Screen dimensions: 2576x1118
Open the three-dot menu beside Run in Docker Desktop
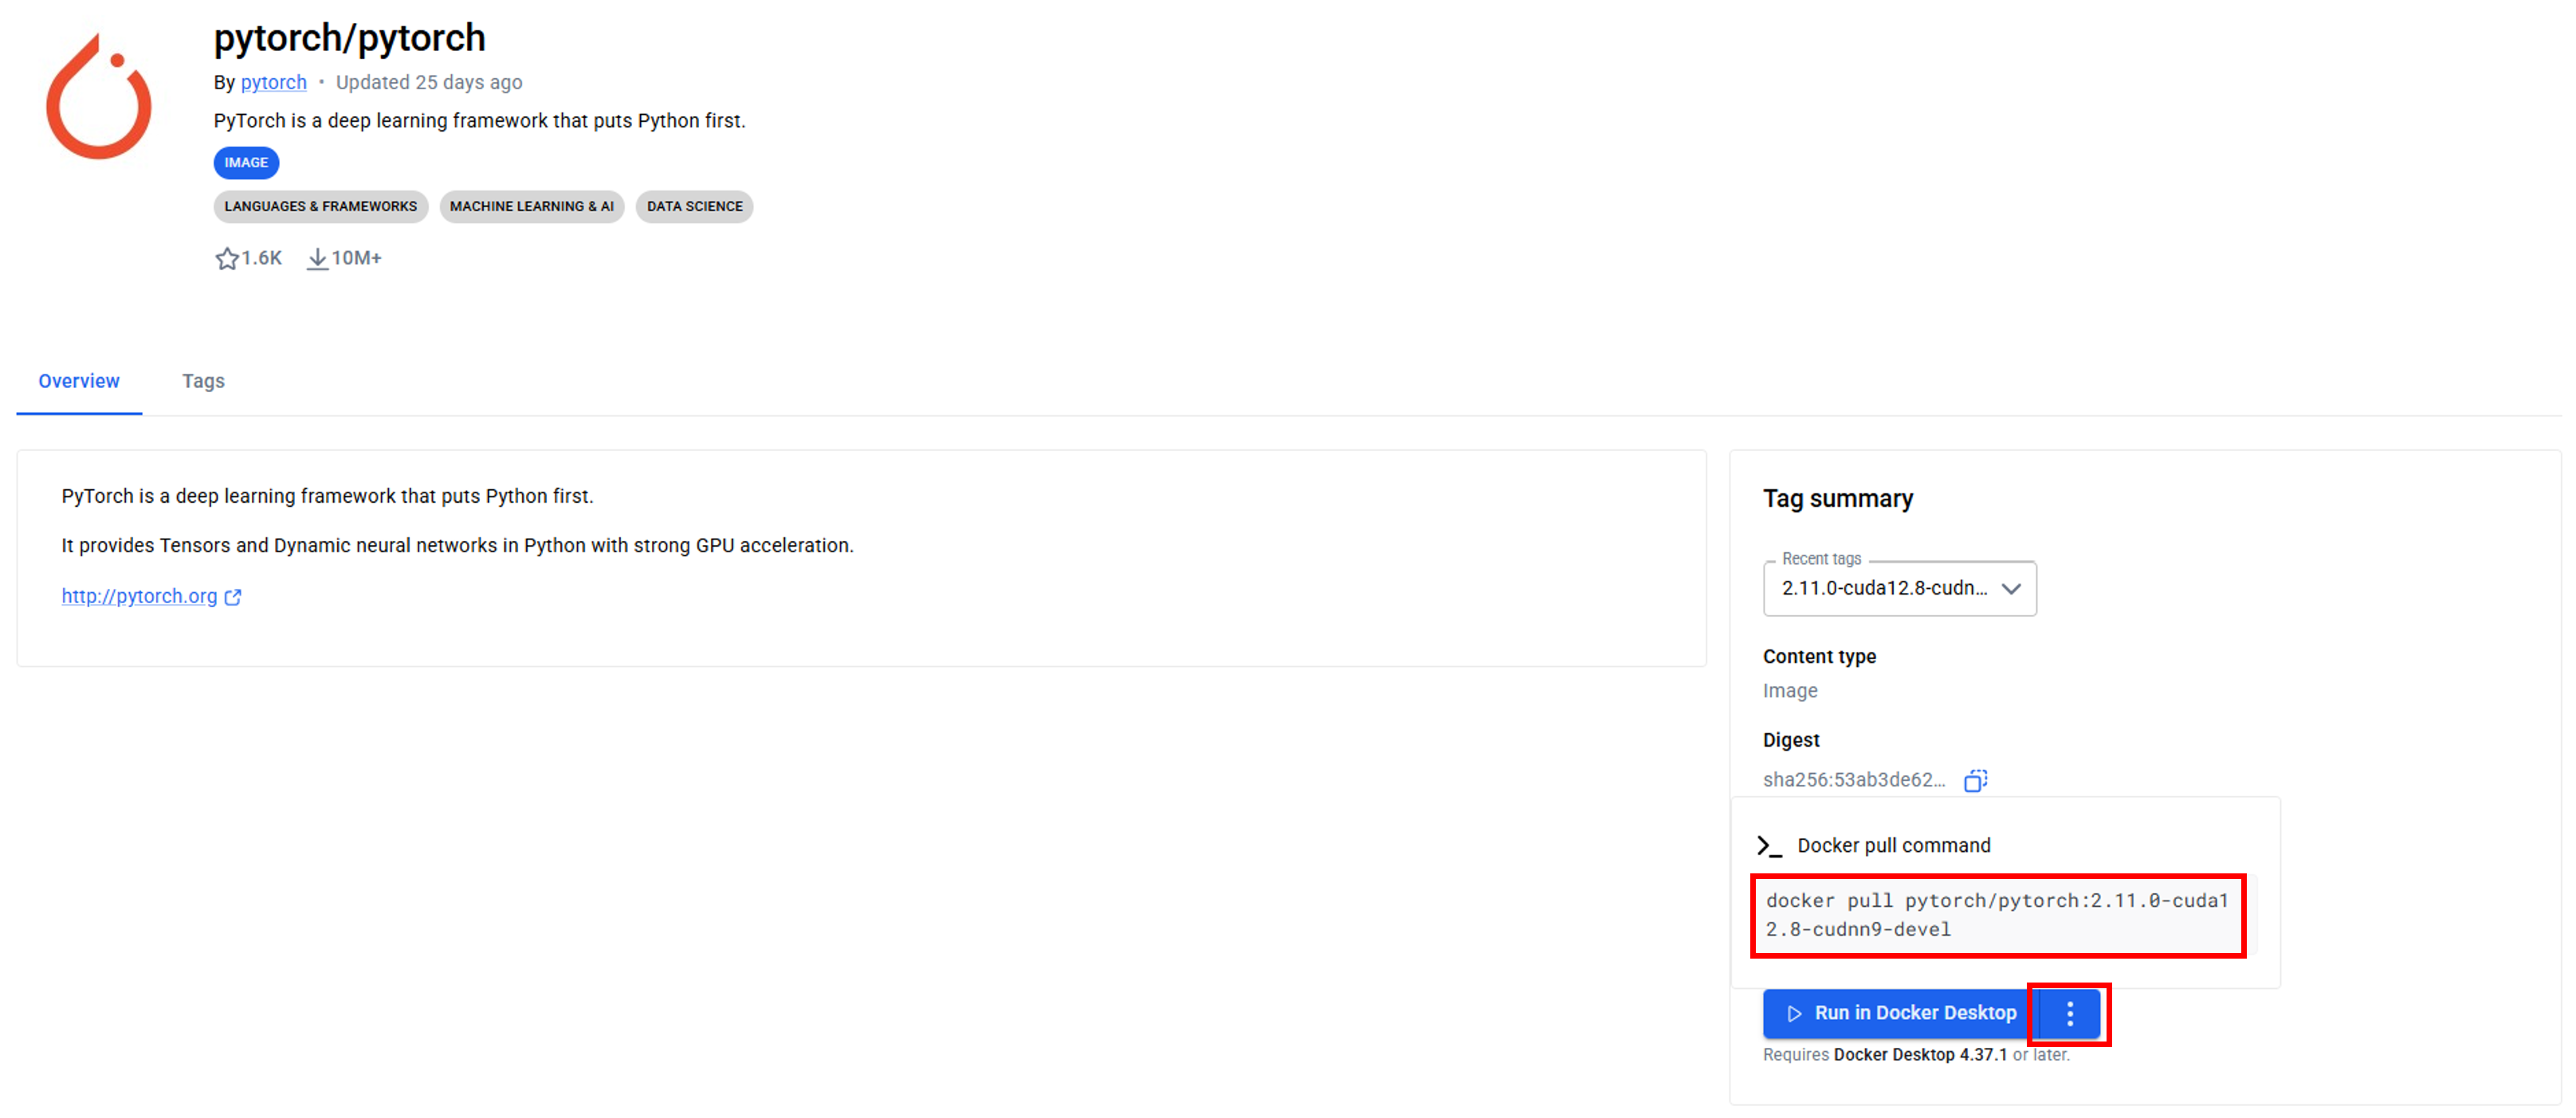point(2069,1014)
